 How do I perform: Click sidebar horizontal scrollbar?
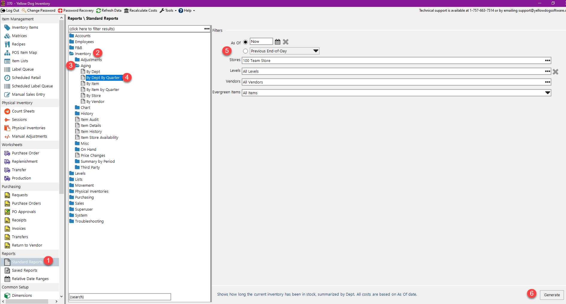click(27, 301)
